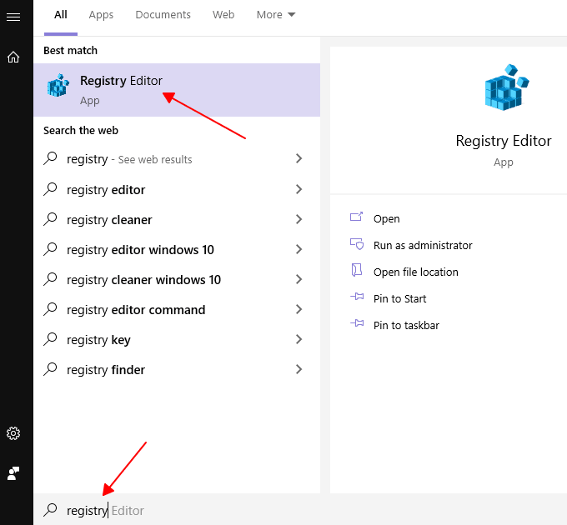
Task: Switch to the Web tab
Action: 223,15
